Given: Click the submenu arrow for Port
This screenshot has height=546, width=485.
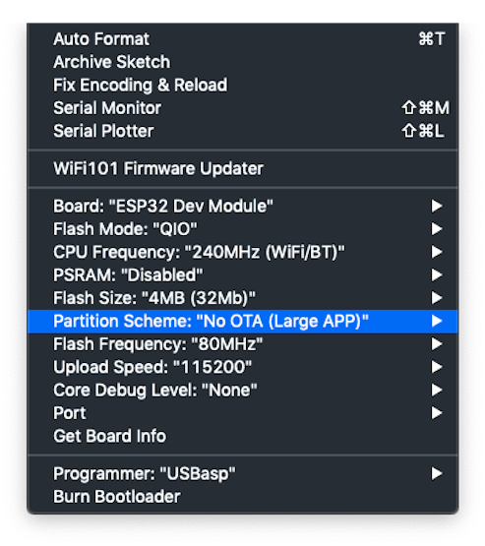Looking at the screenshot, I should [x=437, y=413].
